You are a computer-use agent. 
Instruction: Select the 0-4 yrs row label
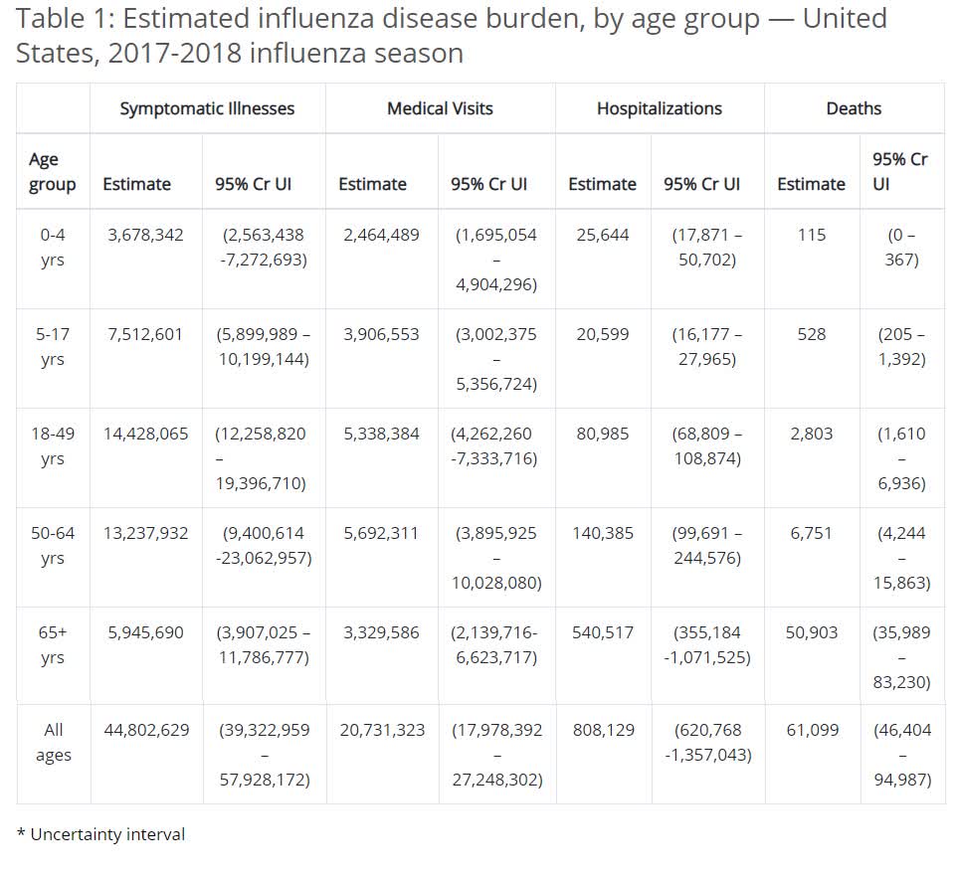point(53,247)
